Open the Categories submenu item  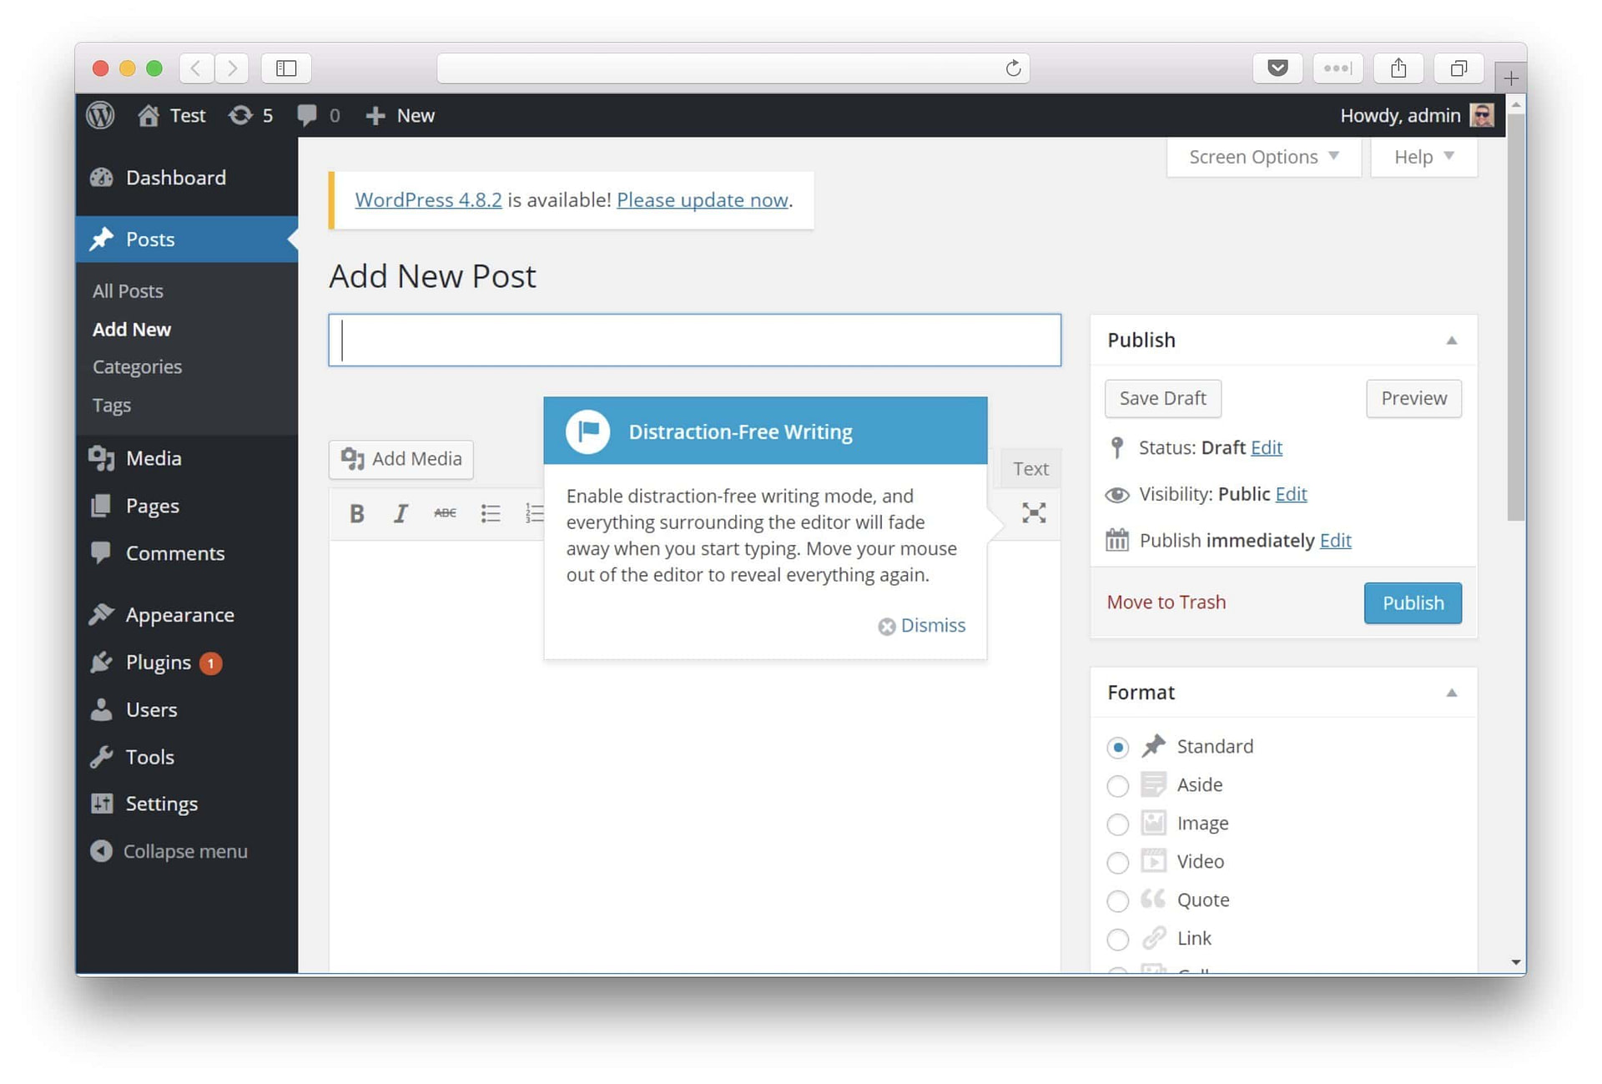click(x=137, y=367)
